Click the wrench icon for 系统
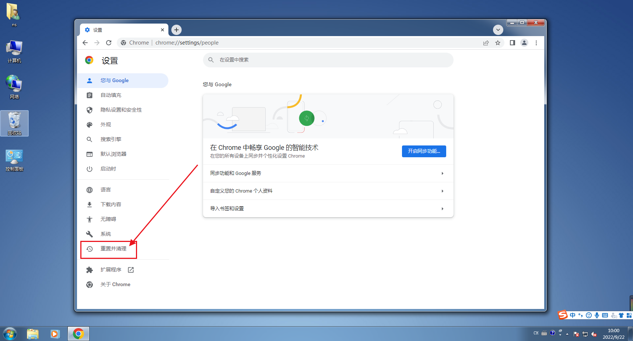The image size is (633, 341). [90, 234]
